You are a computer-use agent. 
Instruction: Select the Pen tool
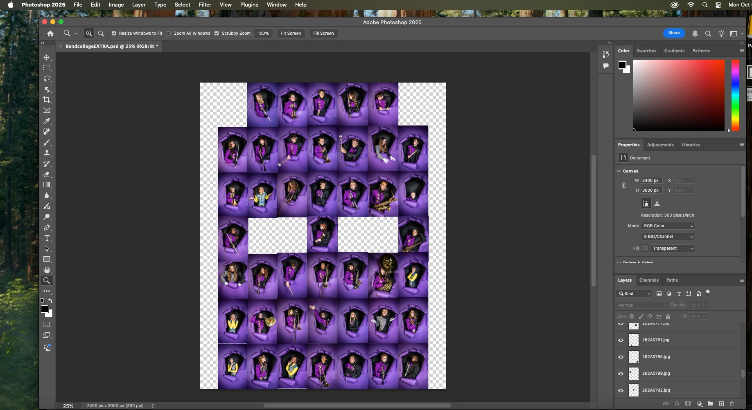(47, 227)
